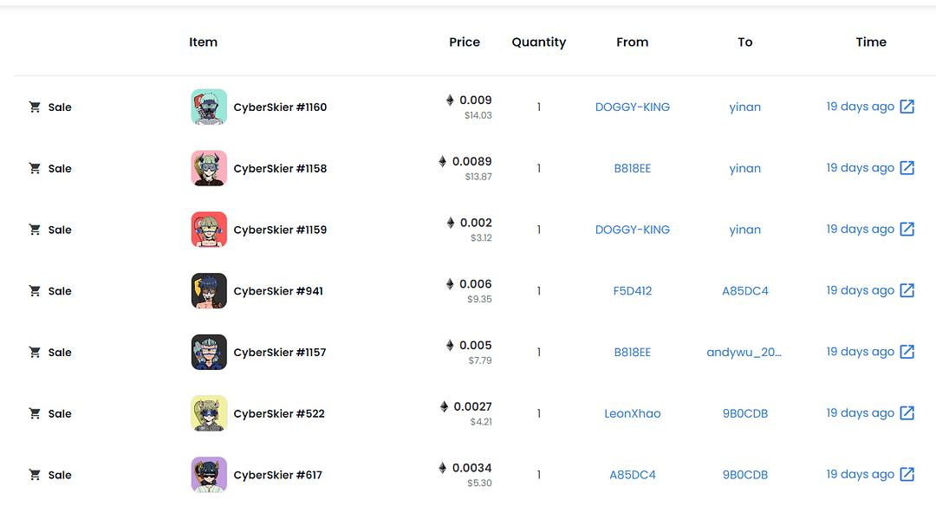Open external link icon for CyberSkier #1157 sale
The width and height of the screenshot is (936, 506).
click(907, 352)
